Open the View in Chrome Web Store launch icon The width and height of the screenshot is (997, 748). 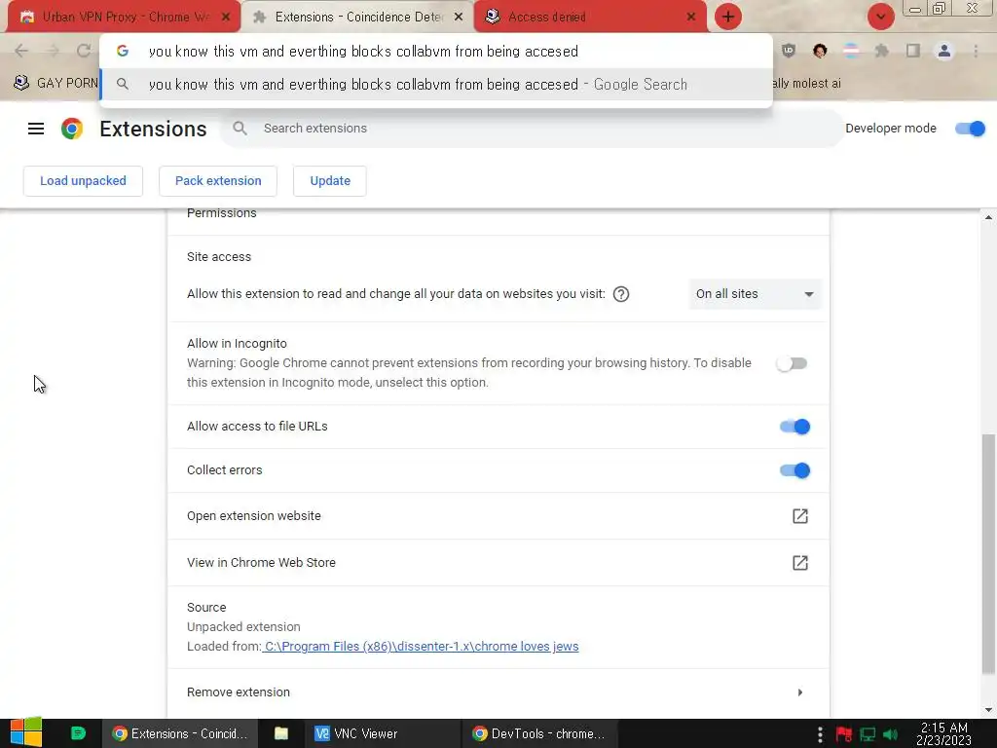pyautogui.click(x=800, y=562)
